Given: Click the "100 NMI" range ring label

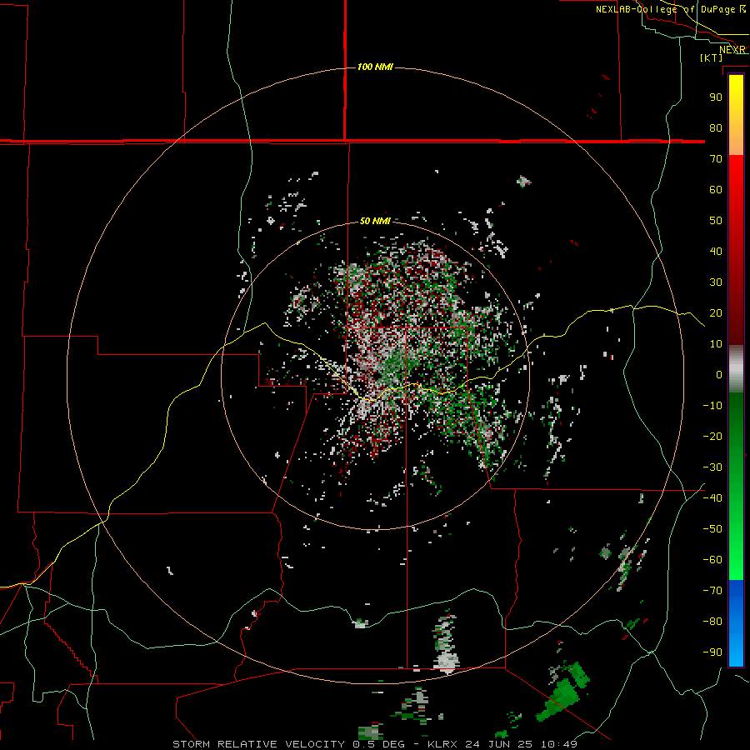Looking at the screenshot, I should click(375, 67).
